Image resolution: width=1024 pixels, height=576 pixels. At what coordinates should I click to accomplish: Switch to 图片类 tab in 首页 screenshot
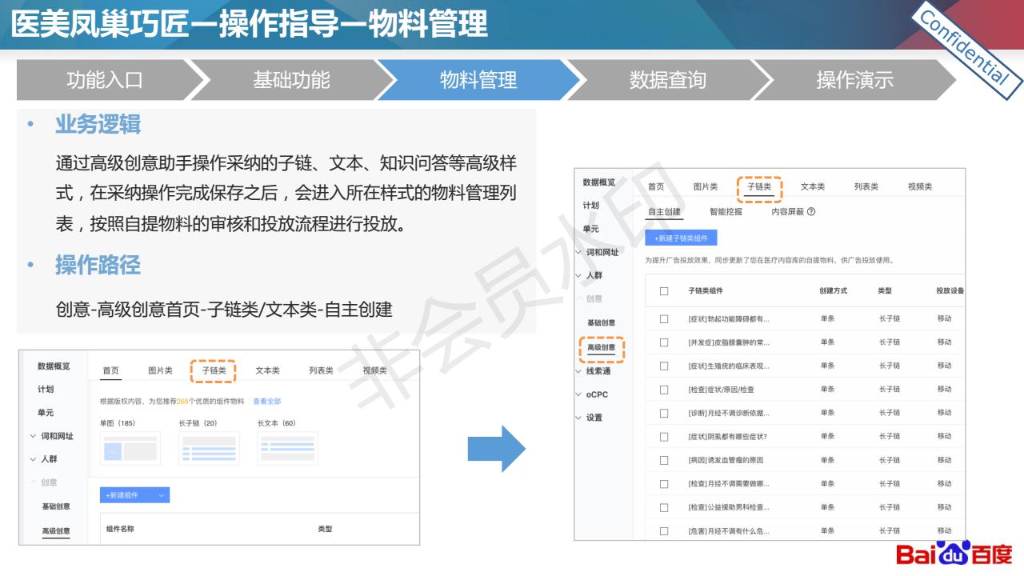click(160, 370)
